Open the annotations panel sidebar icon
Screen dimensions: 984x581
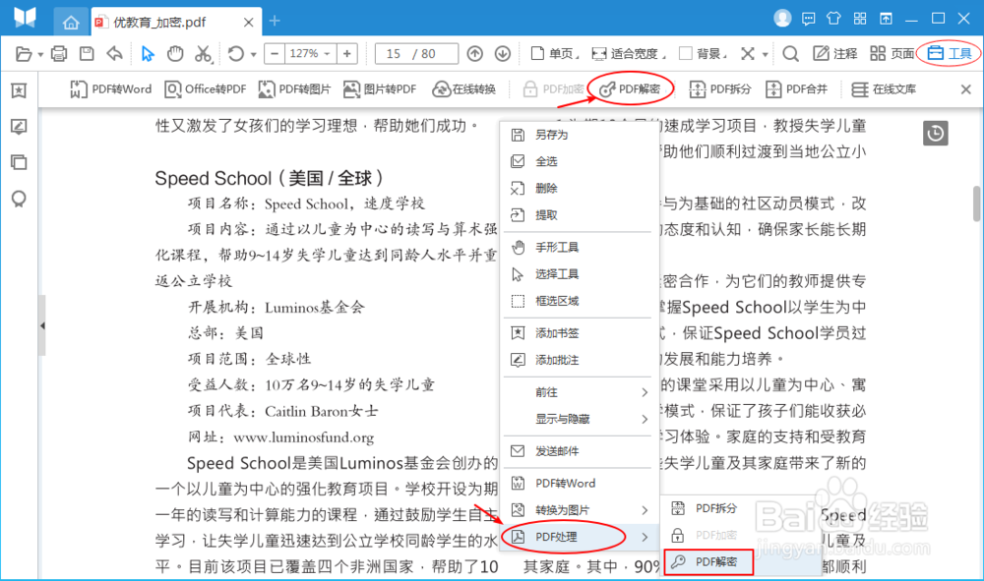pyautogui.click(x=19, y=127)
